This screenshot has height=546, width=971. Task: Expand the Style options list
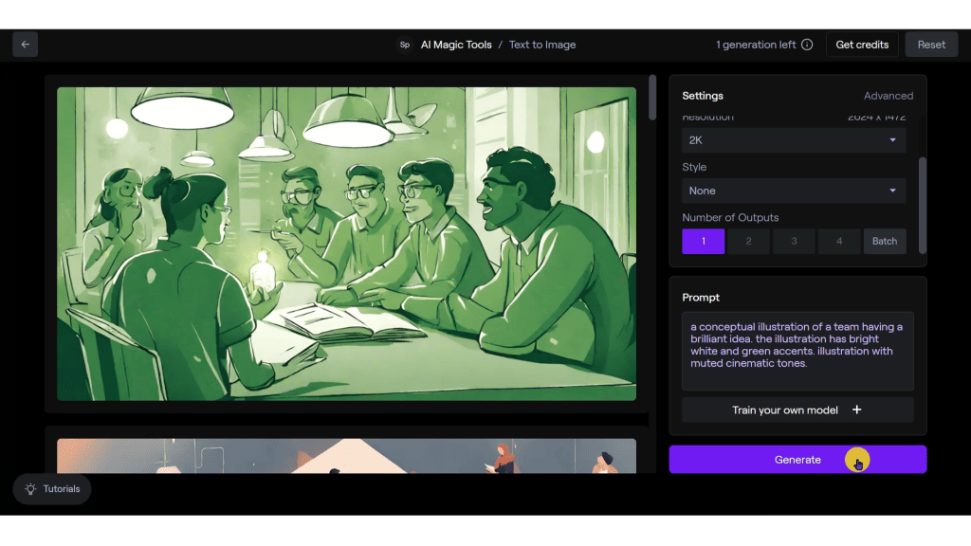coord(894,191)
